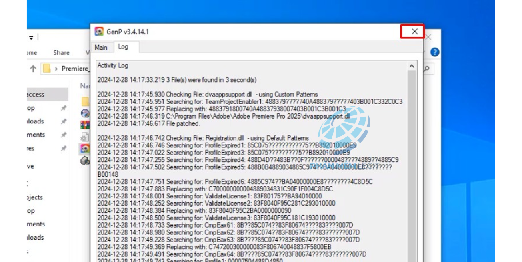Go up one folder with Explorer's up arrow
Screen dimensions: 522x262
(33, 69)
